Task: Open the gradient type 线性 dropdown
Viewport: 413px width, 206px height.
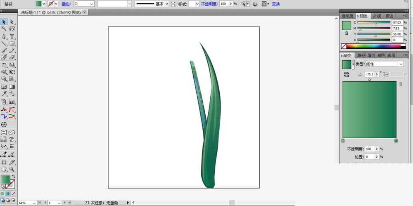Action: [x=384, y=64]
